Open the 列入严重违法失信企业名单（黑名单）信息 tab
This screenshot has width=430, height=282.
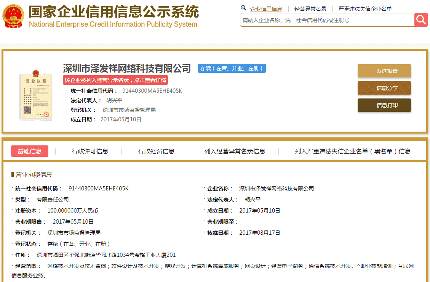[353, 151]
